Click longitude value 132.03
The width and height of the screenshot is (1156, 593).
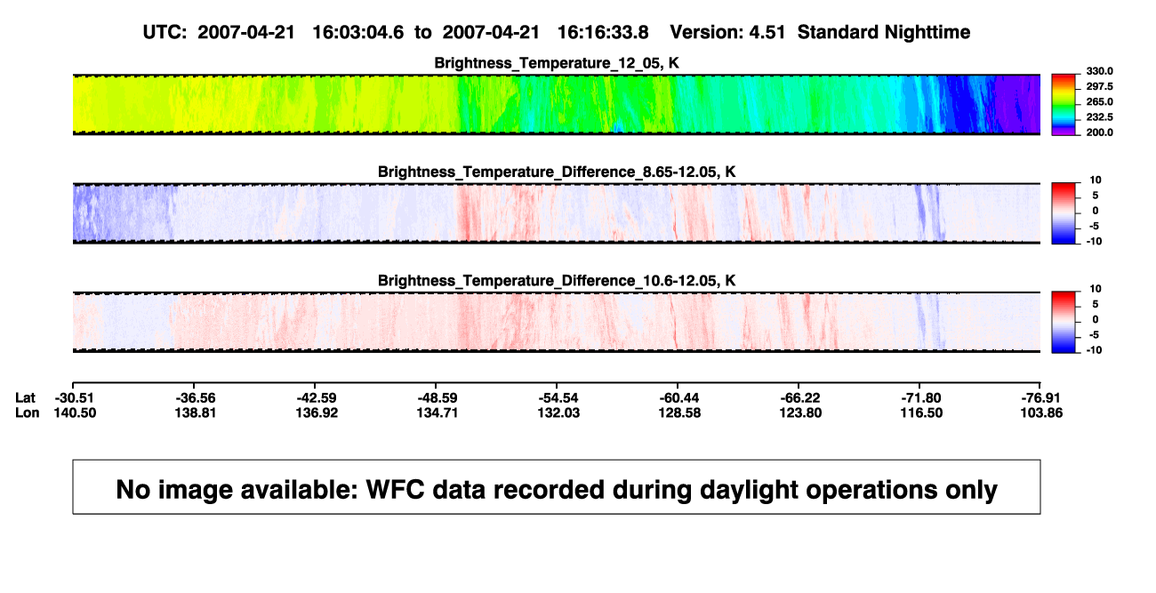pos(557,413)
